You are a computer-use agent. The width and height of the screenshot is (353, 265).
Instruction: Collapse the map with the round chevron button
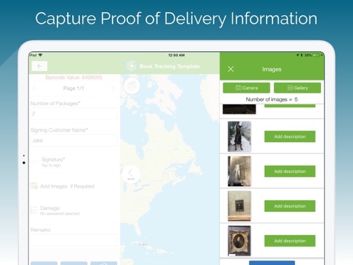coord(131,174)
